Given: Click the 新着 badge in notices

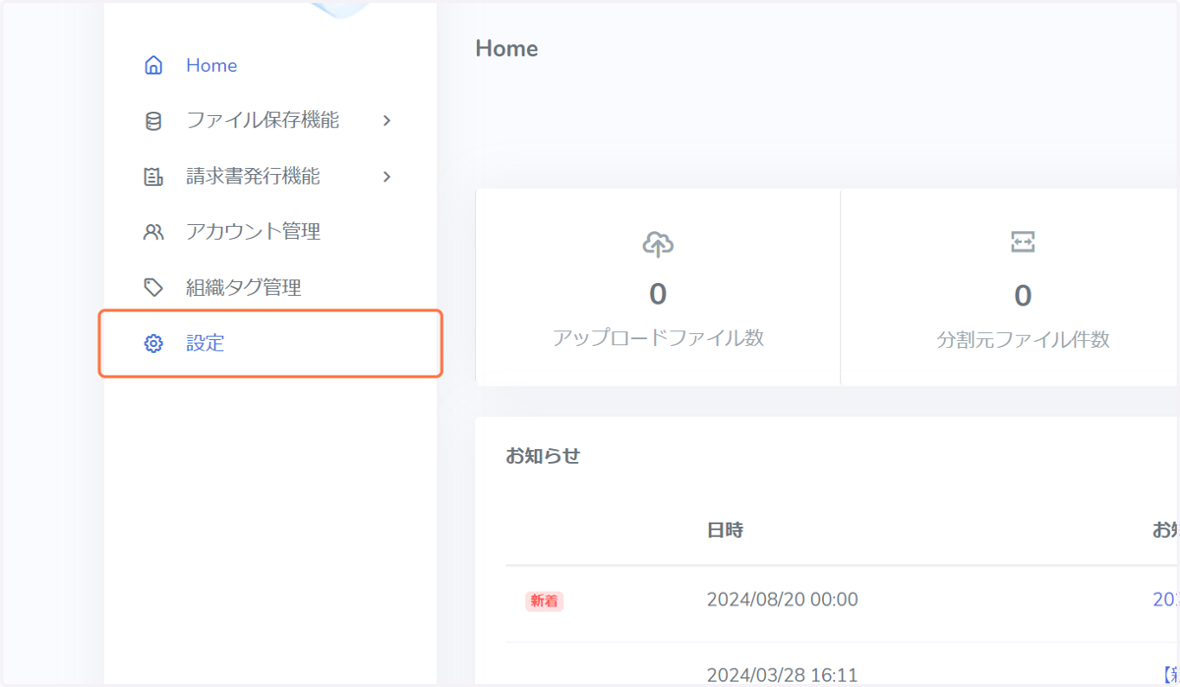Looking at the screenshot, I should [545, 601].
